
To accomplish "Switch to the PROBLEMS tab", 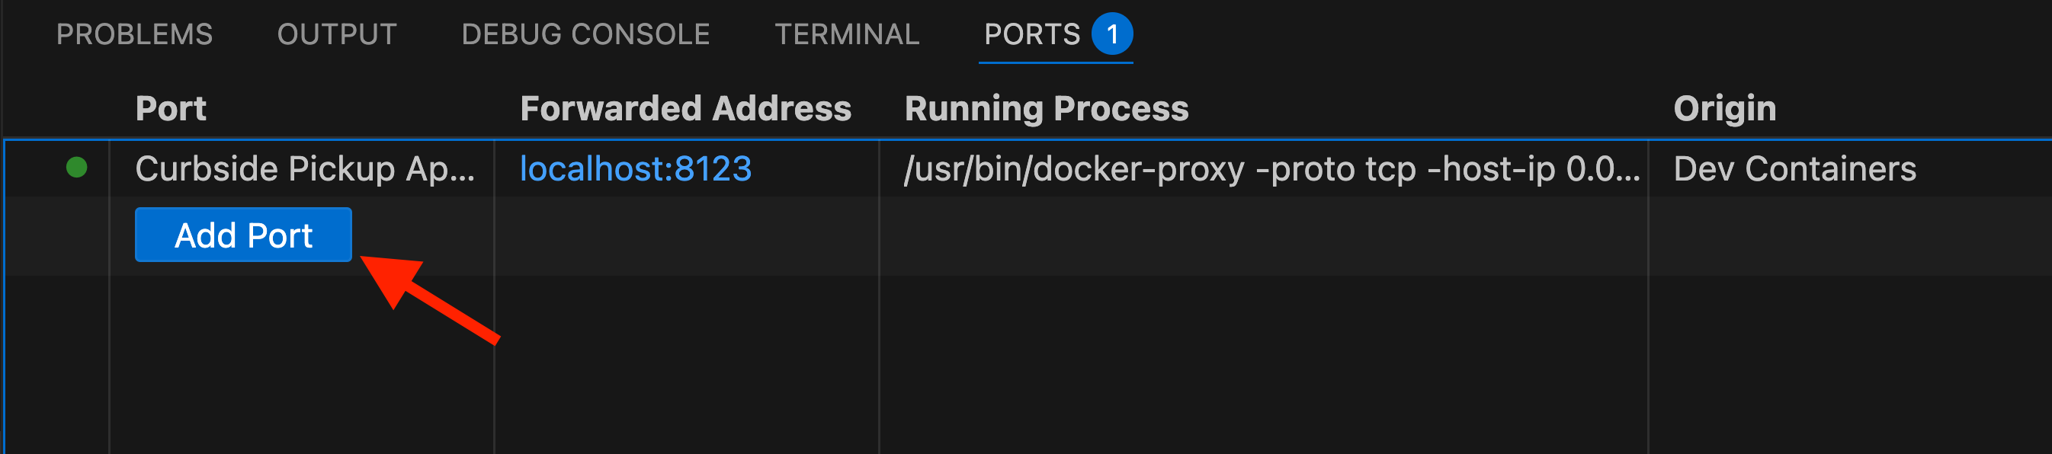I will click(x=134, y=34).
